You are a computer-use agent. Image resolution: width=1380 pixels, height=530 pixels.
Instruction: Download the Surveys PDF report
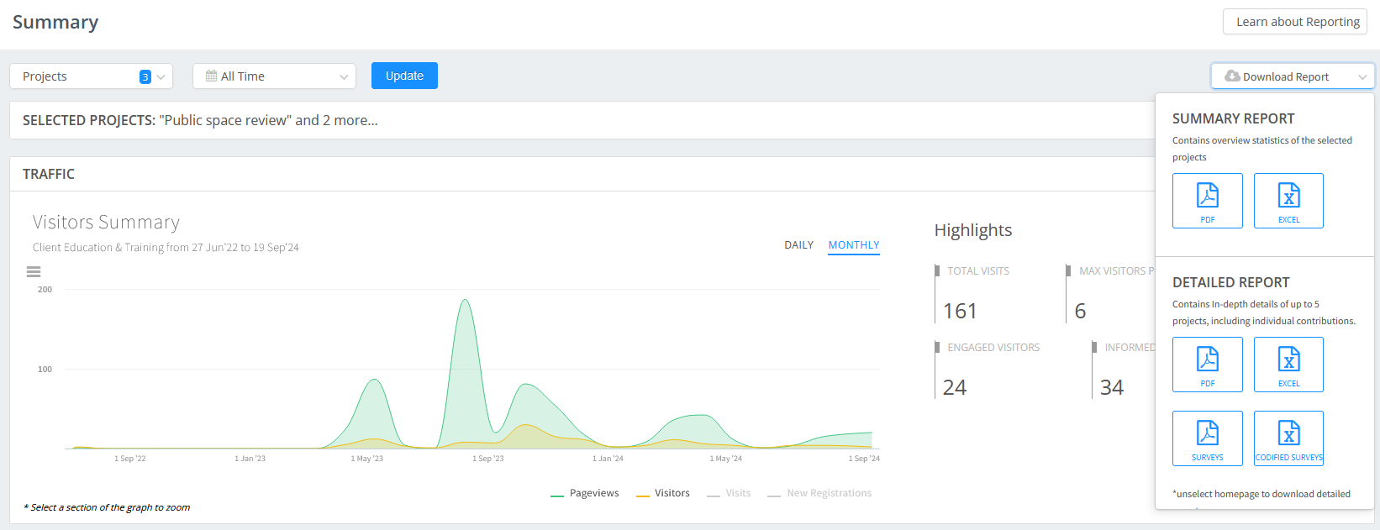pyautogui.click(x=1208, y=438)
